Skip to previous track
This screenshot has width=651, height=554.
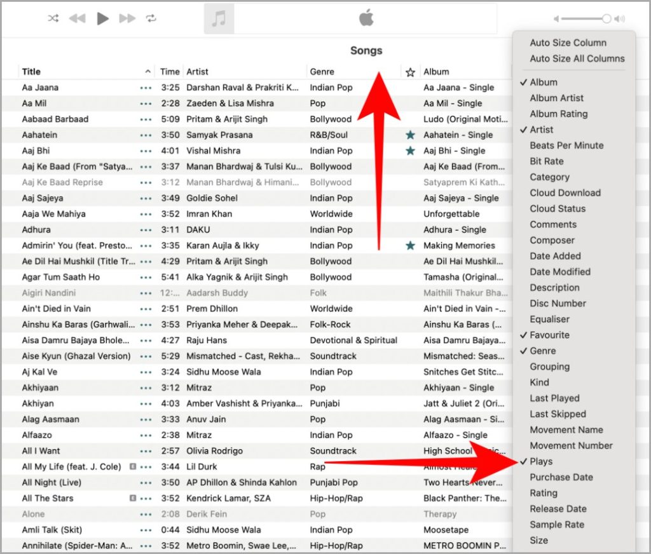(x=77, y=18)
